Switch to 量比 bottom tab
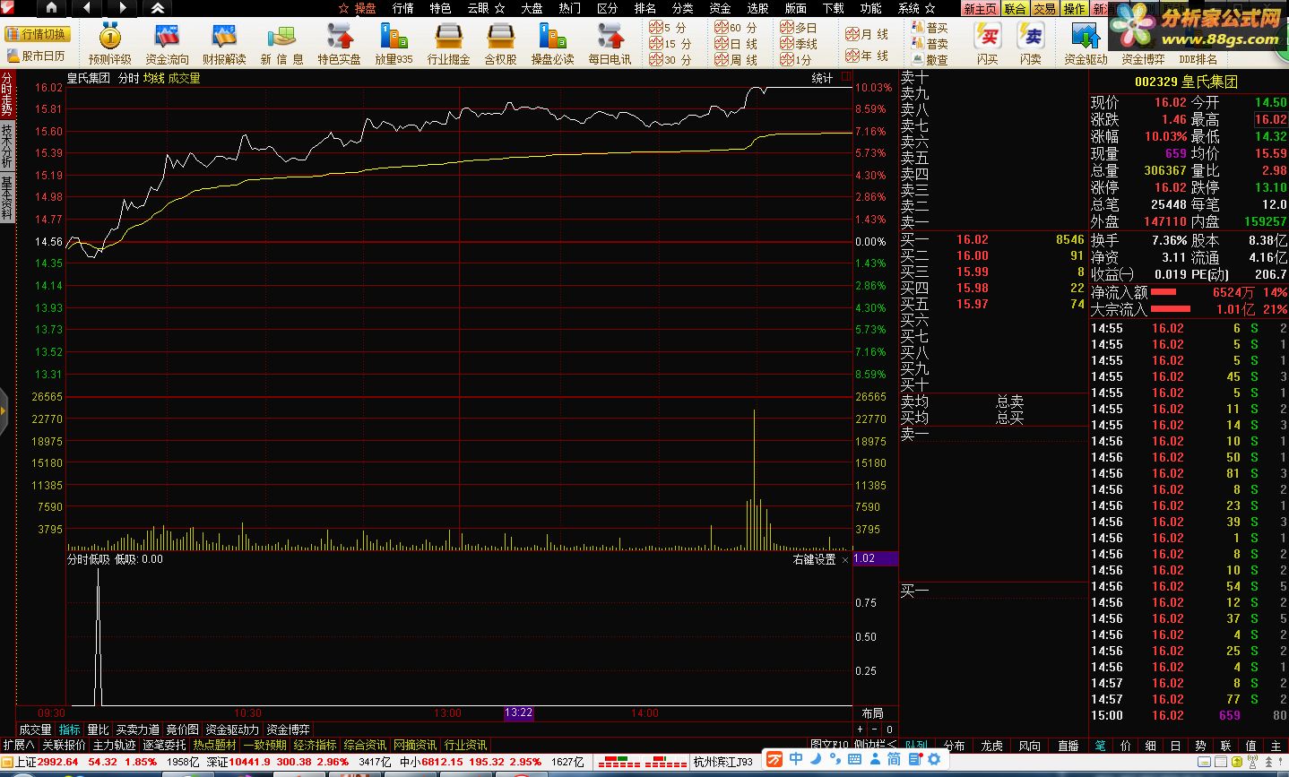Image resolution: width=1289 pixels, height=777 pixels. click(x=98, y=730)
